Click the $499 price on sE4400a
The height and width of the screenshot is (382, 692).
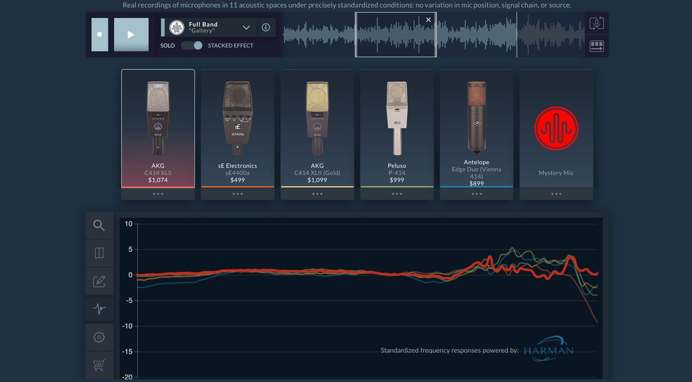(x=238, y=180)
